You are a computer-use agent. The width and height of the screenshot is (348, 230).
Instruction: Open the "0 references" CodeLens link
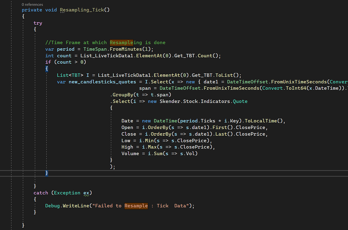point(32,4)
